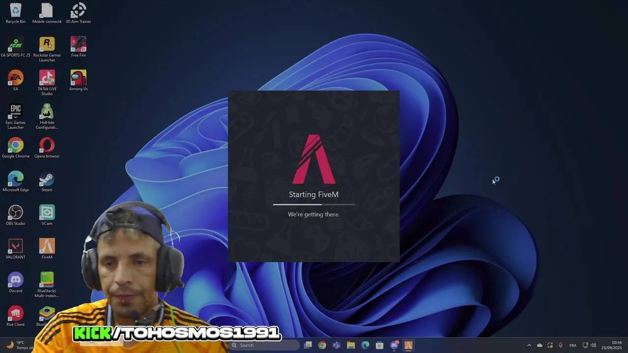
Task: Open Microsoft Teams from the taskbar
Action: 337,345
